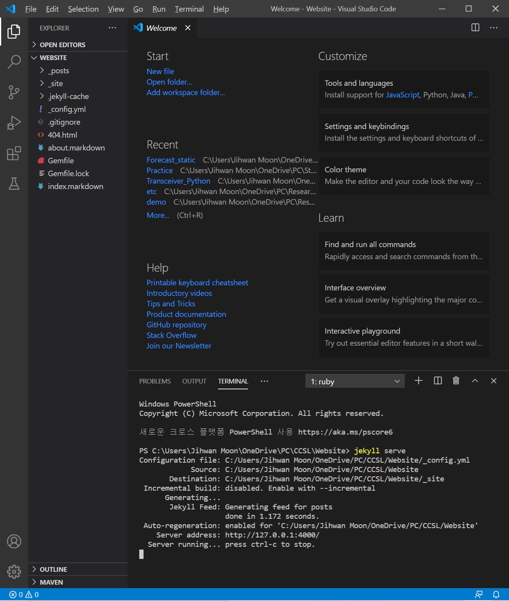
Task: Open the Explorer view in activity bar
Action: coord(14,32)
